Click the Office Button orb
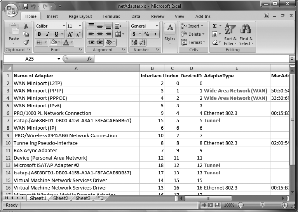Image resolution: width=298 pixels, height=212 pixels. coord(11,9)
